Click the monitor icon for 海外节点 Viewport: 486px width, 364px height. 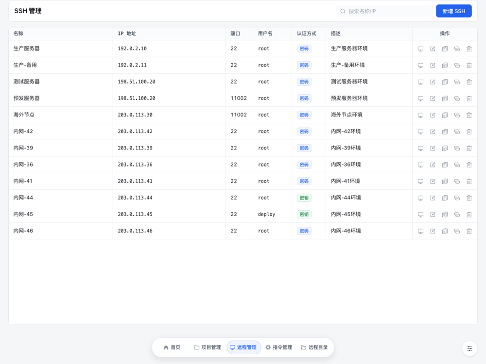420,115
